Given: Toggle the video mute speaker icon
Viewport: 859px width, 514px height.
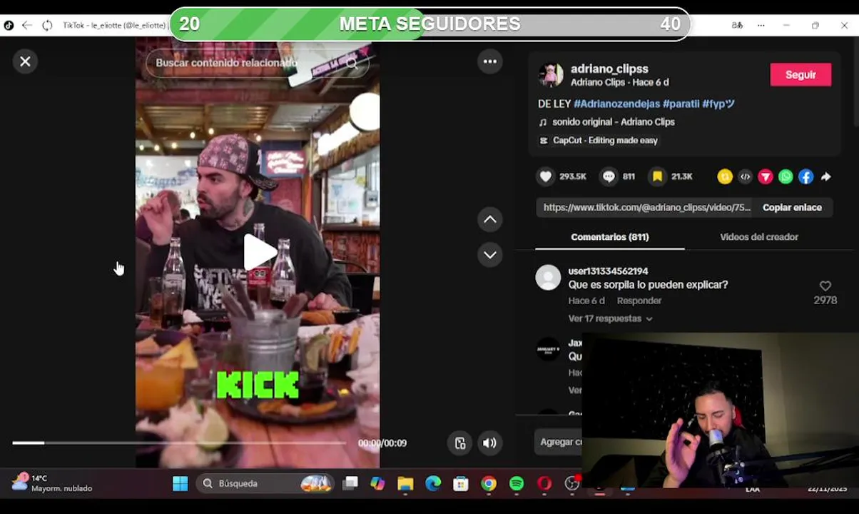Looking at the screenshot, I should (489, 443).
